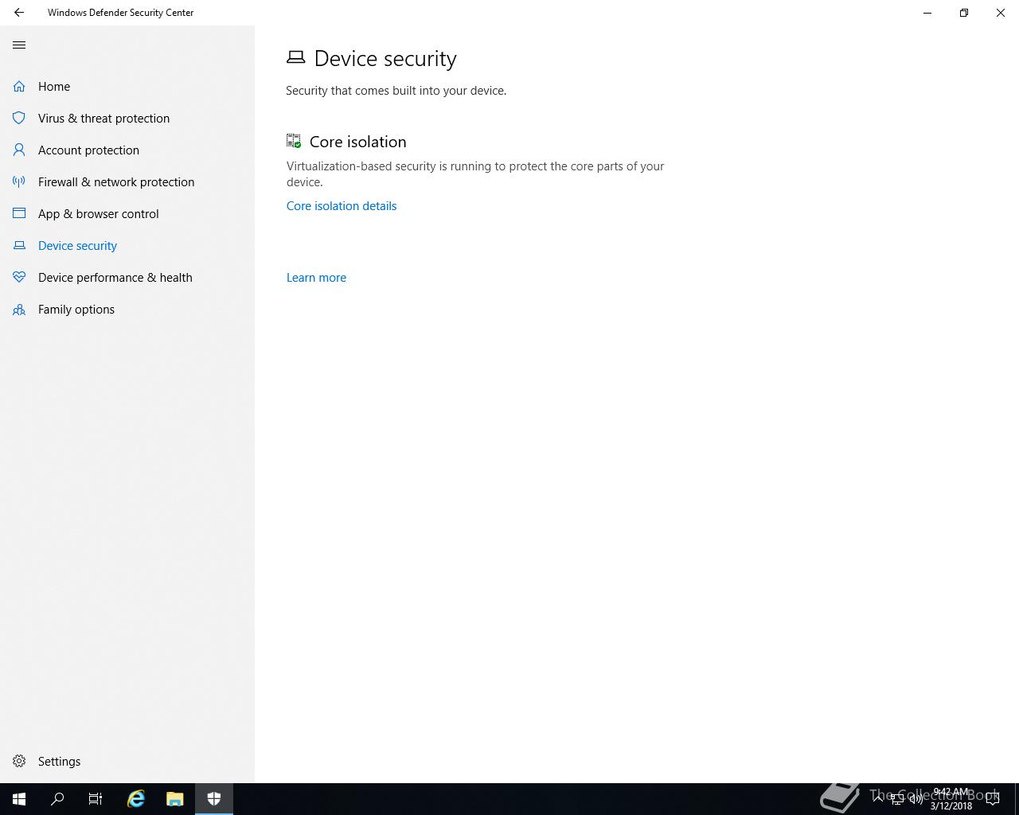Show hidden tray icons chevron

click(x=878, y=799)
